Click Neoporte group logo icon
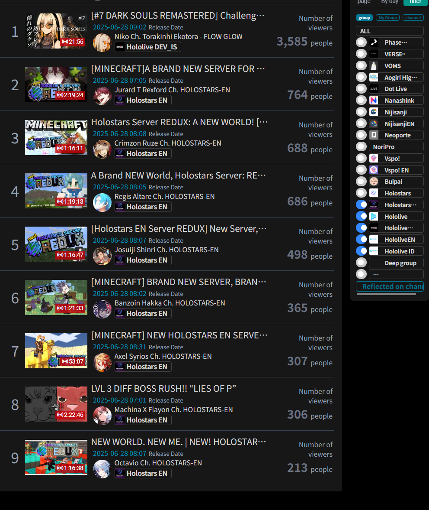 click(x=374, y=135)
